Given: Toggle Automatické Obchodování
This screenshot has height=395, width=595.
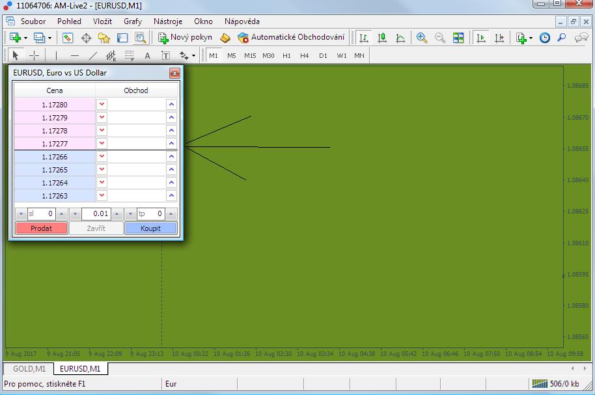Looking at the screenshot, I should point(291,37).
